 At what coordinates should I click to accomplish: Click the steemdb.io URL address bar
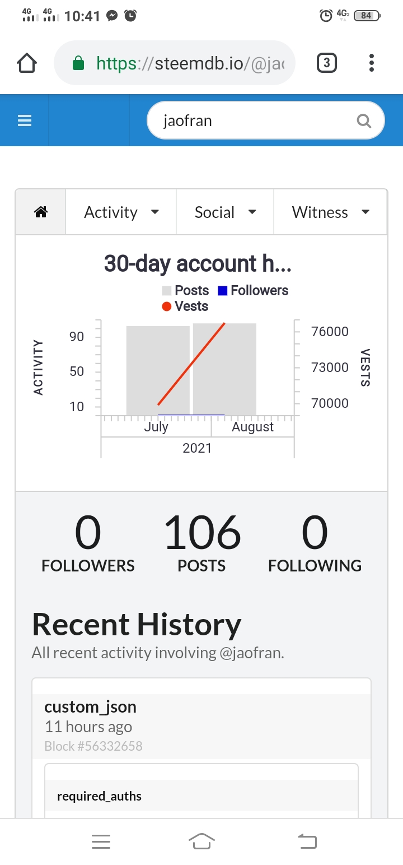pyautogui.click(x=190, y=63)
